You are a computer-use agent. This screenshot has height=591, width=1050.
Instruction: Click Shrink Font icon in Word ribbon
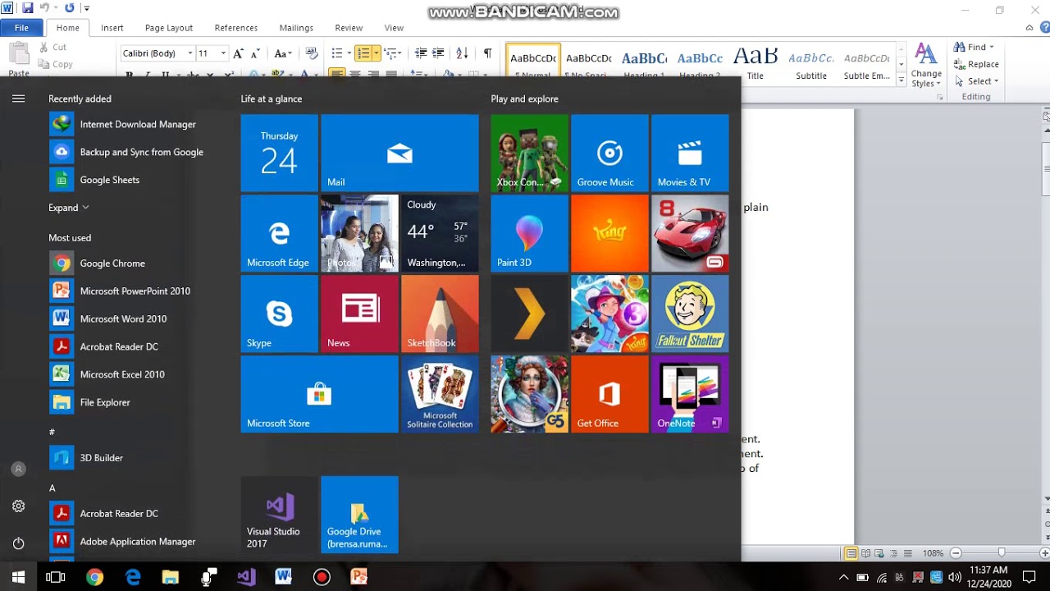pyautogui.click(x=256, y=53)
